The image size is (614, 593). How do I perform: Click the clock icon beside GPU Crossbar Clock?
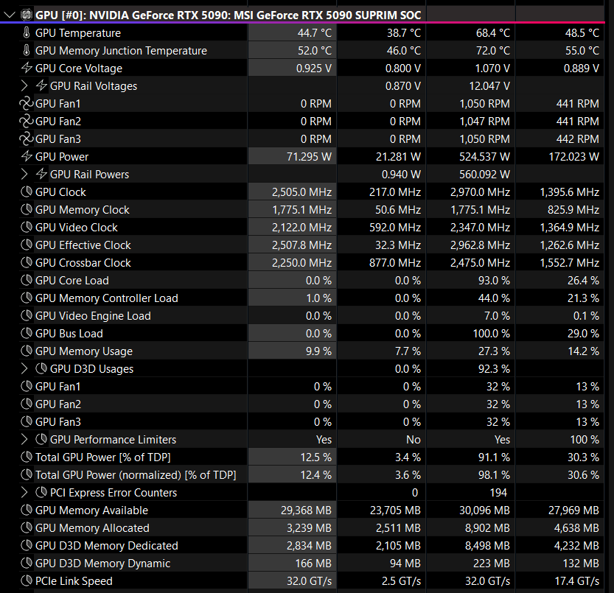(x=27, y=263)
